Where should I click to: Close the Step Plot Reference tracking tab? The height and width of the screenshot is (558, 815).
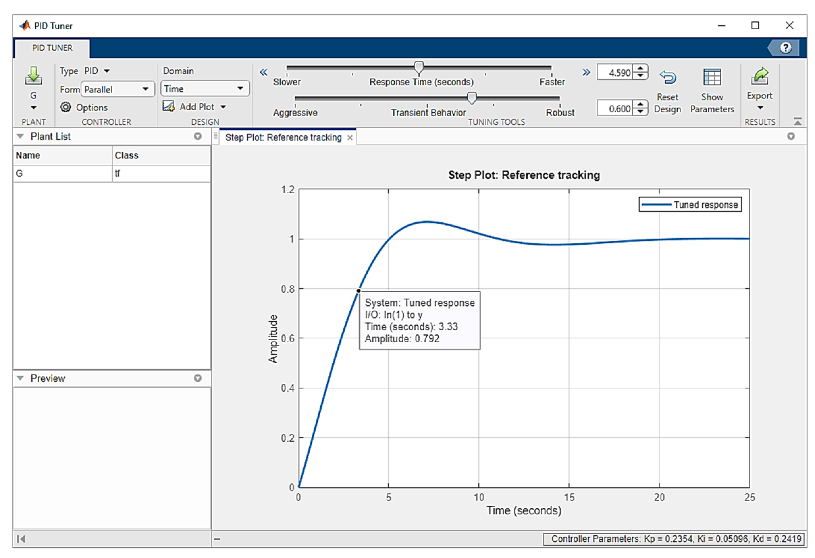point(350,138)
